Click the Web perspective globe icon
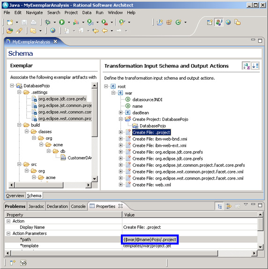Viewport: 268px width, 269px height. click(x=228, y=22)
